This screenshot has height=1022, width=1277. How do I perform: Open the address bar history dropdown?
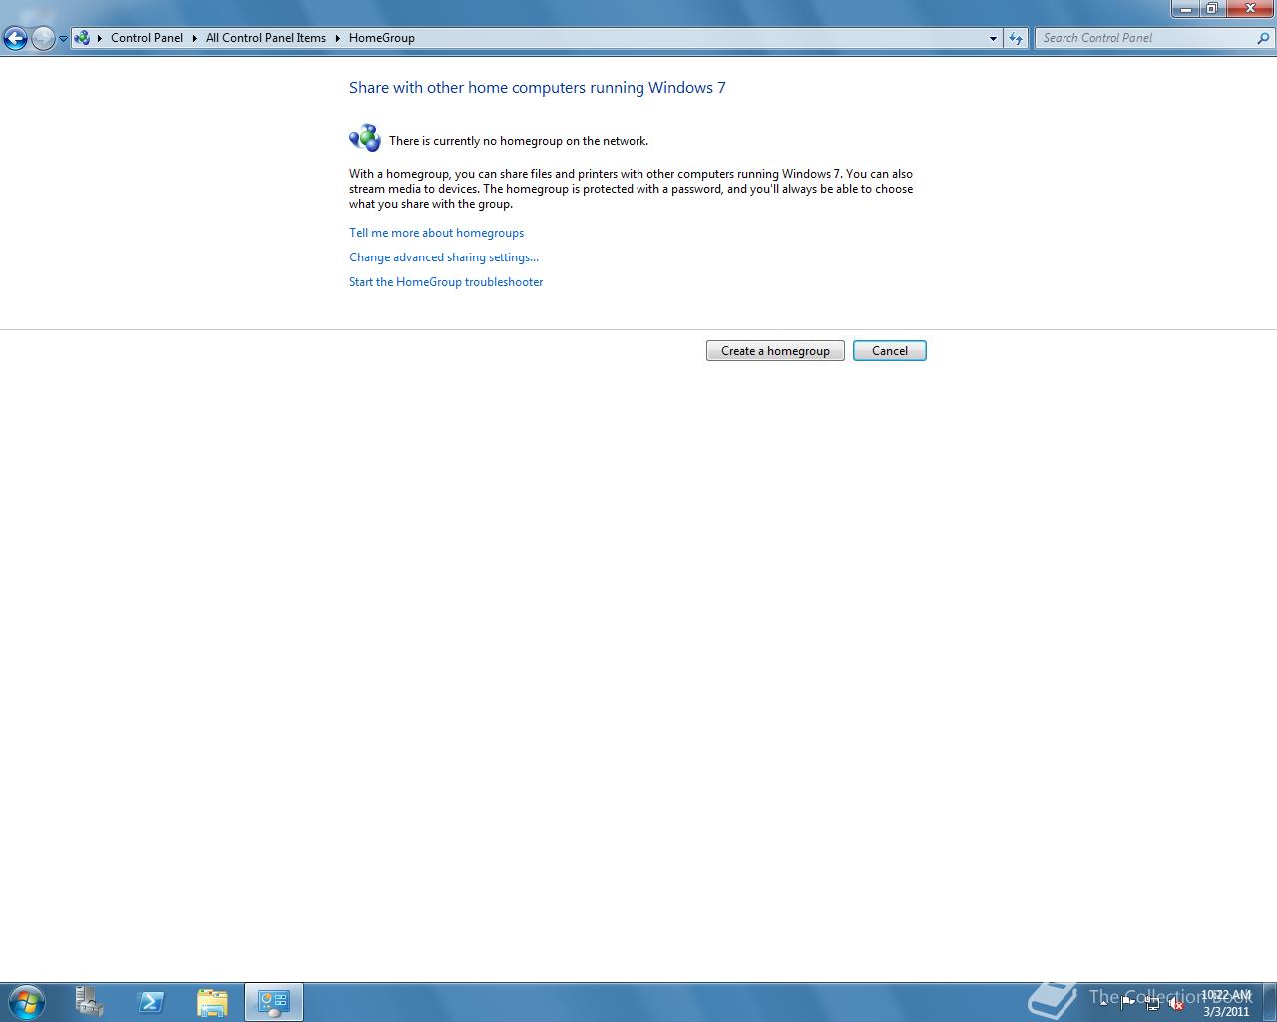993,38
